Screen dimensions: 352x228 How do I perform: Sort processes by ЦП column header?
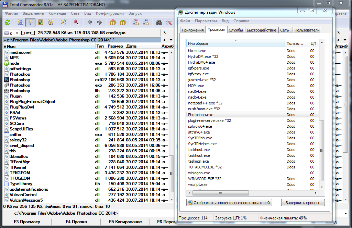coord(313,43)
